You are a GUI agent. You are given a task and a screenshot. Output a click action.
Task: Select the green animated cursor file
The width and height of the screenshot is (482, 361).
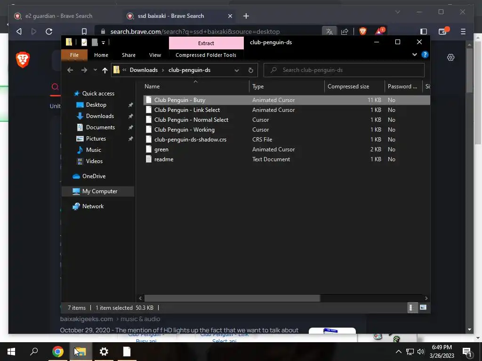click(x=287, y=149)
